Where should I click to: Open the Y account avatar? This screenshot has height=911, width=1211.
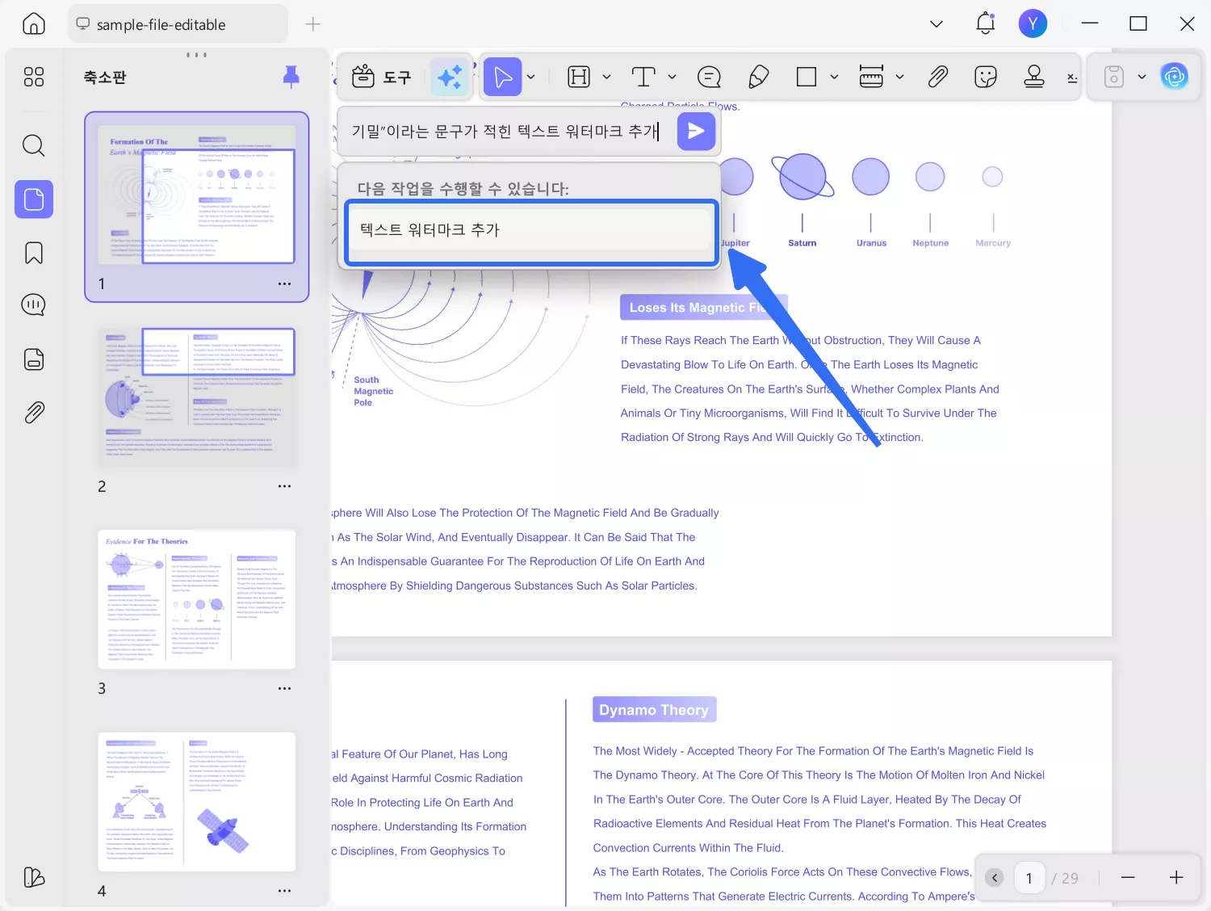click(x=1033, y=24)
